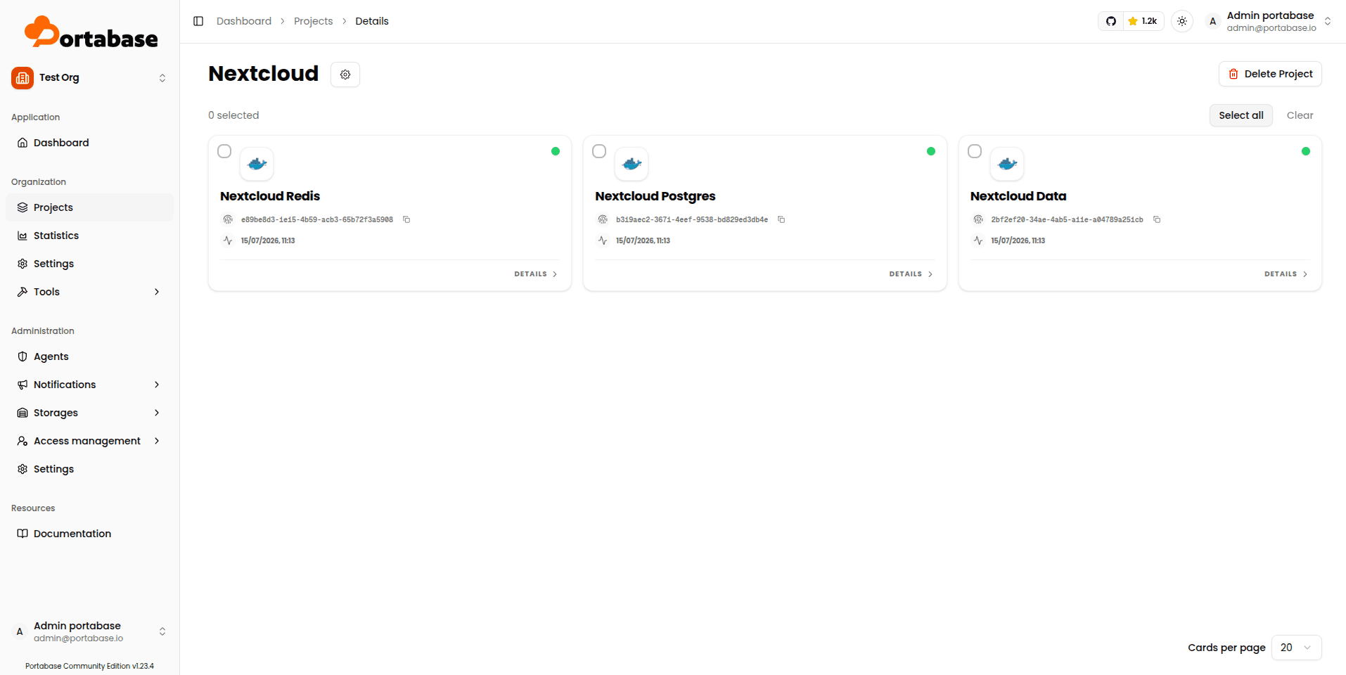
Task: Click the Test Org building icon
Action: tap(23, 78)
